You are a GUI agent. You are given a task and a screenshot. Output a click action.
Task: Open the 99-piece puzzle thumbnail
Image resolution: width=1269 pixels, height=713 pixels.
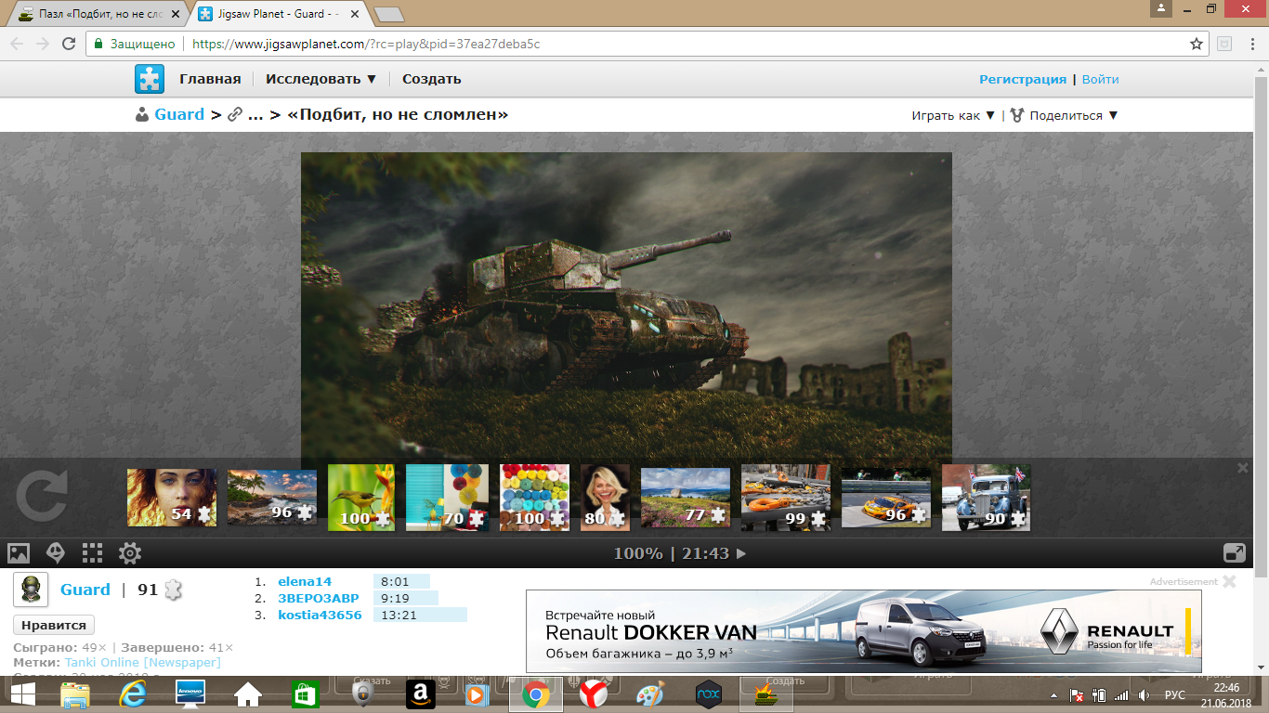pos(786,498)
